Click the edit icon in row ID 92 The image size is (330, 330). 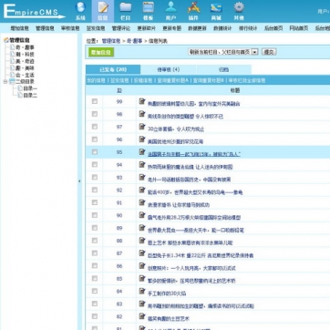[x=142, y=190]
